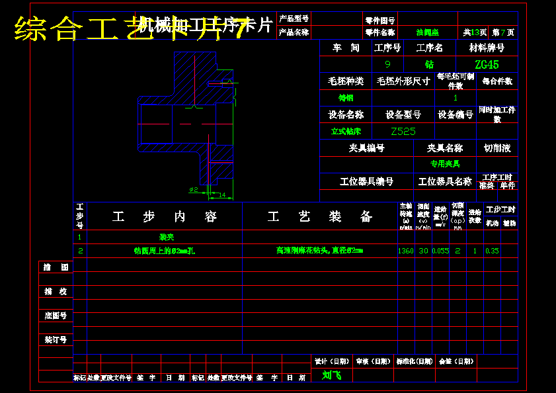
Task: Click the '工序号' column header
Action: pyautogui.click(x=387, y=48)
